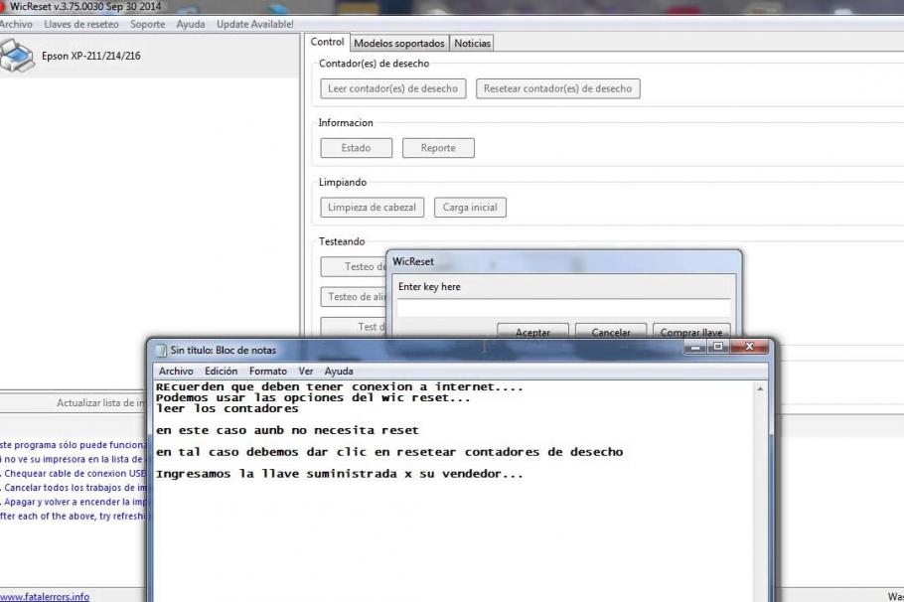The height and width of the screenshot is (602, 904).
Task: Click Resetear contador(es) de desecho button
Action: [557, 88]
